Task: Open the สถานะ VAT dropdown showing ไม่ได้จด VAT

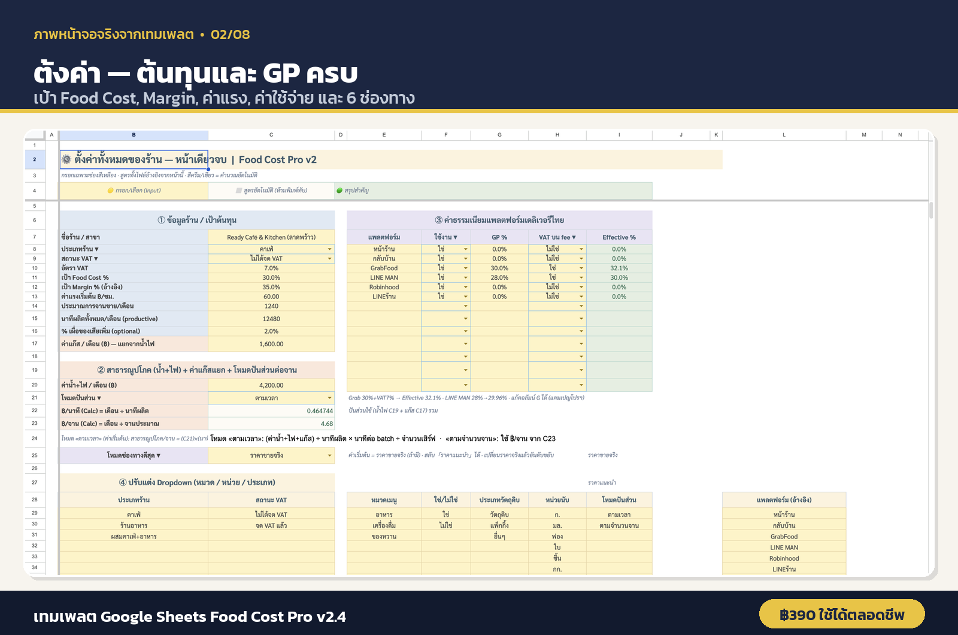Action: point(329,259)
